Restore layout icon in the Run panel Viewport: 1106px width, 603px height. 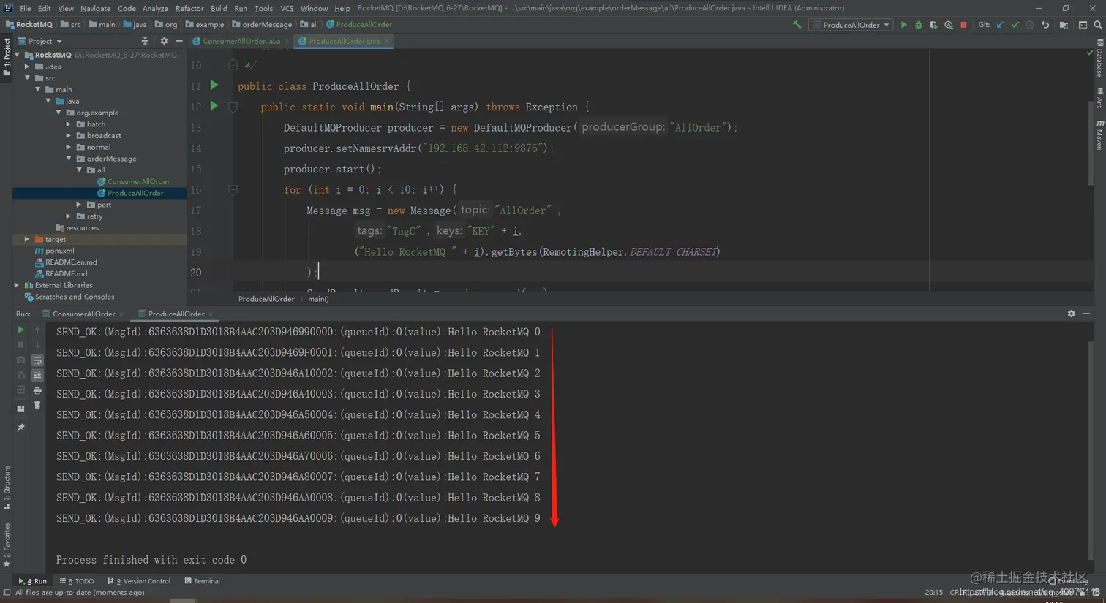click(x=20, y=409)
